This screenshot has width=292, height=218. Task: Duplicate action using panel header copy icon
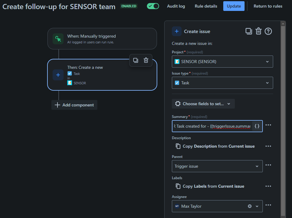(x=249, y=31)
